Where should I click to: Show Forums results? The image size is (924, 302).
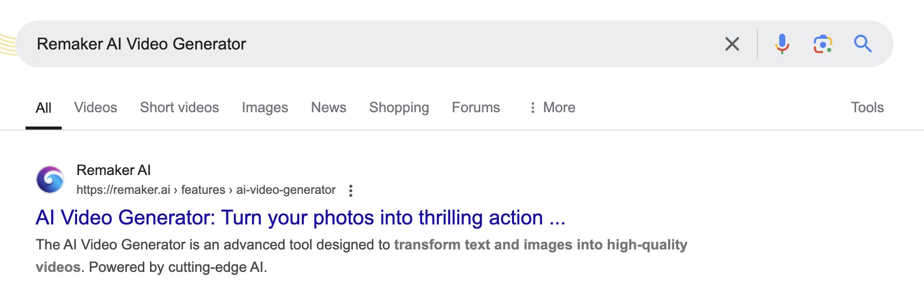tap(476, 108)
